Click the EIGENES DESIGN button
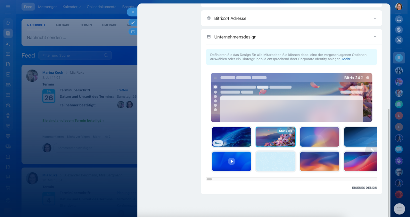Image resolution: width=410 pixels, height=217 pixels. [365, 188]
